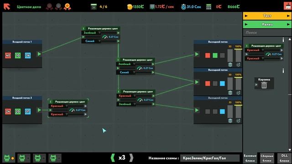Click blue square in second output stream
The image size is (292, 164).
pos(222,83)
